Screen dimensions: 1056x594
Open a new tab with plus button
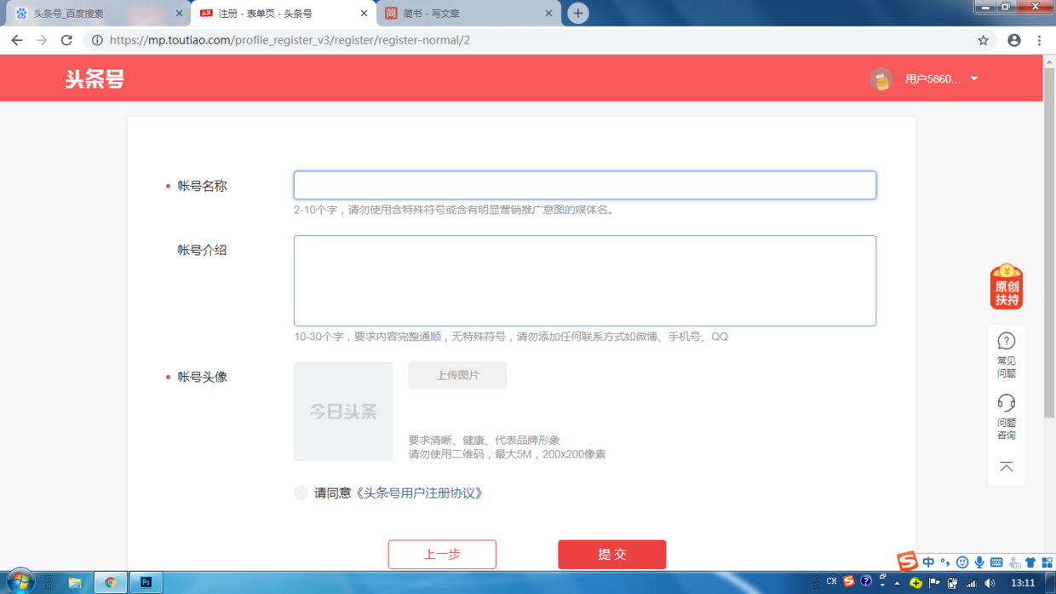click(x=578, y=13)
